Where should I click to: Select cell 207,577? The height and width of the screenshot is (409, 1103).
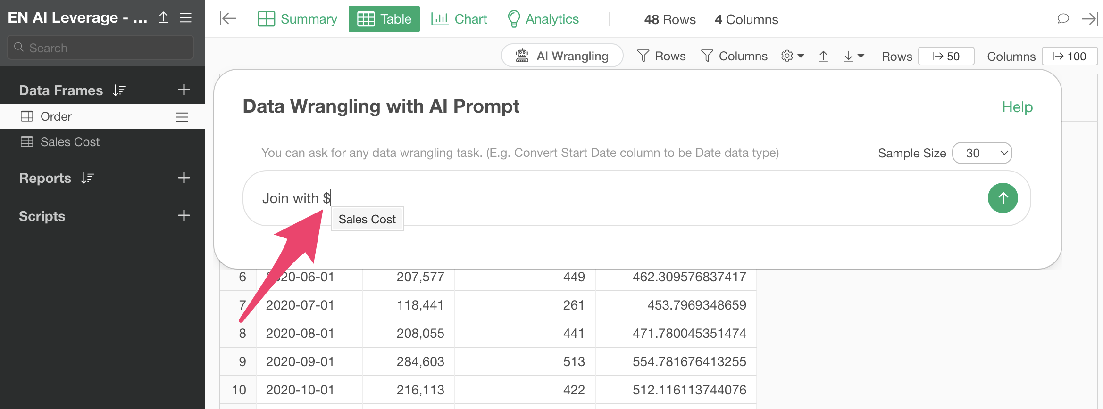coord(408,277)
